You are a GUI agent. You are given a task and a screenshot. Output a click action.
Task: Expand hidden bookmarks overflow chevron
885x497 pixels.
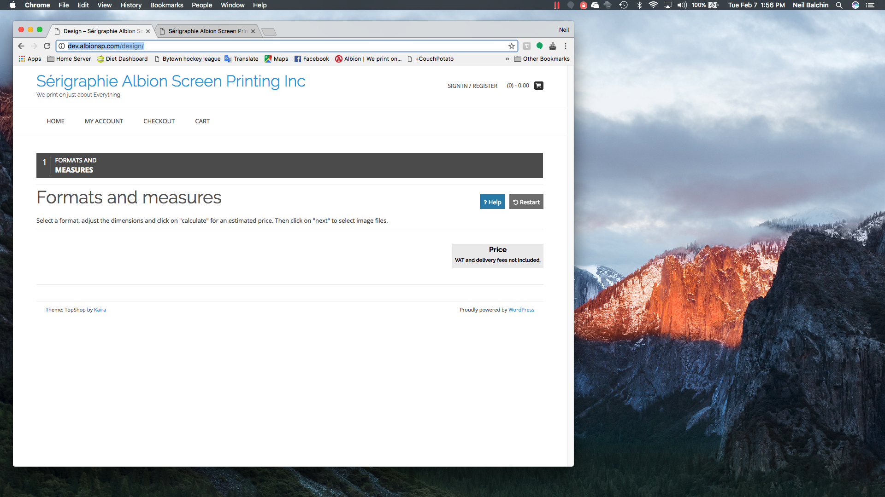tap(507, 59)
